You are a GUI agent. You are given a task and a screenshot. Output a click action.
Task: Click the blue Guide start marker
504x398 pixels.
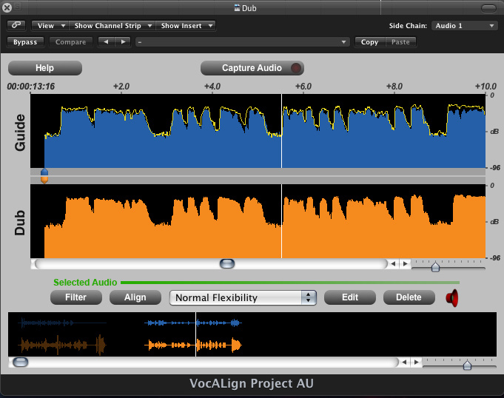tap(44, 172)
